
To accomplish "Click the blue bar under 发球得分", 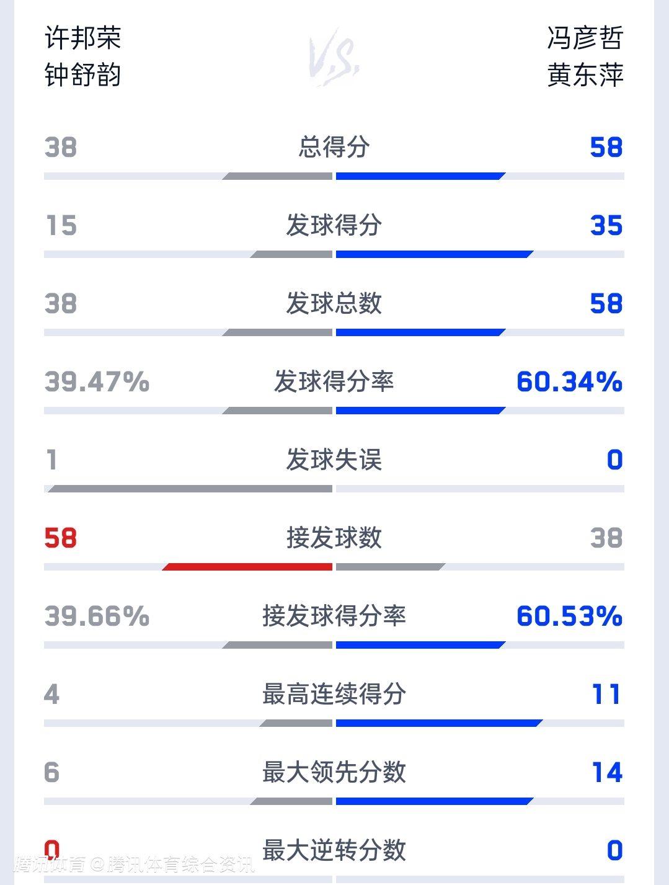I will pyautogui.click(x=434, y=254).
